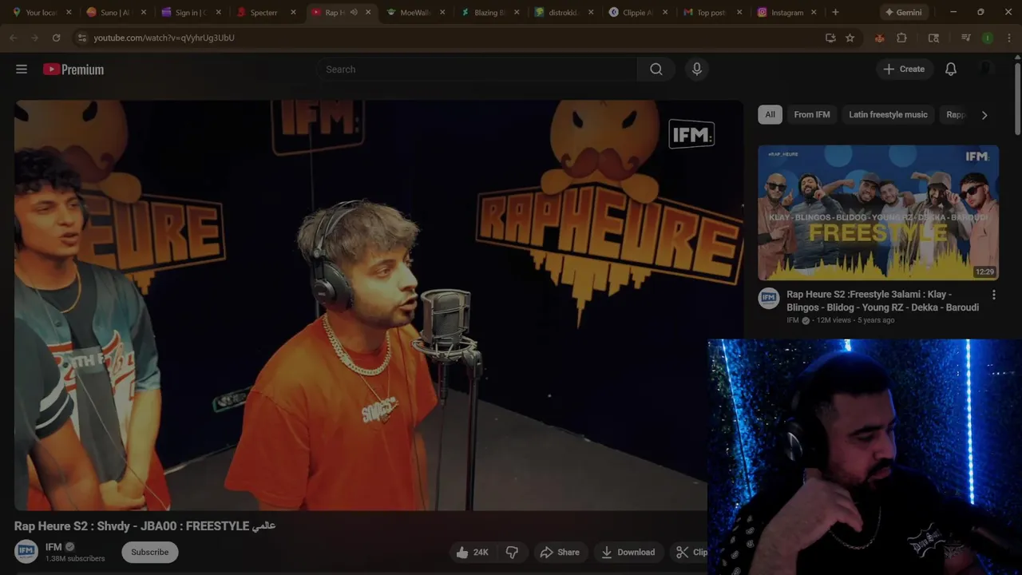Dislike the video with thumbs down
Viewport: 1022px width, 575px height.
point(512,552)
